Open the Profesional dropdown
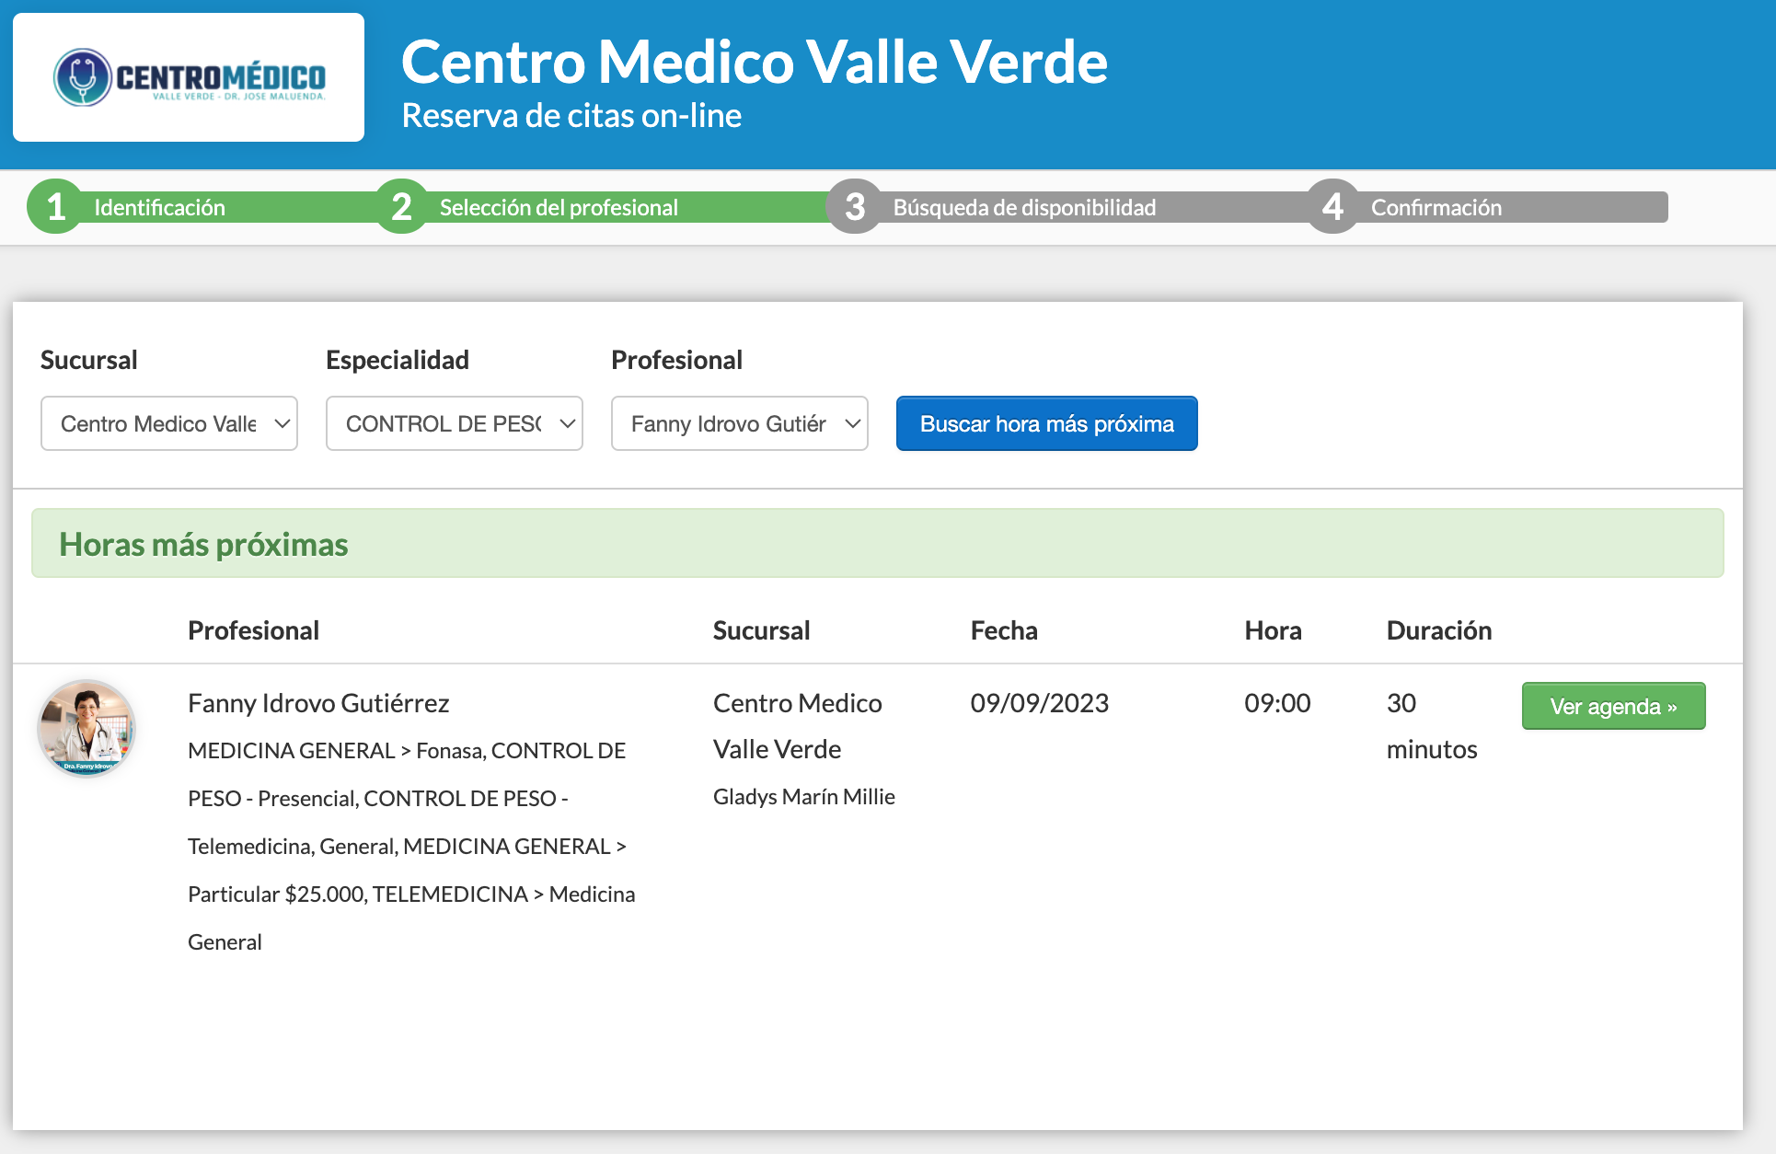The height and width of the screenshot is (1154, 1776). [740, 423]
